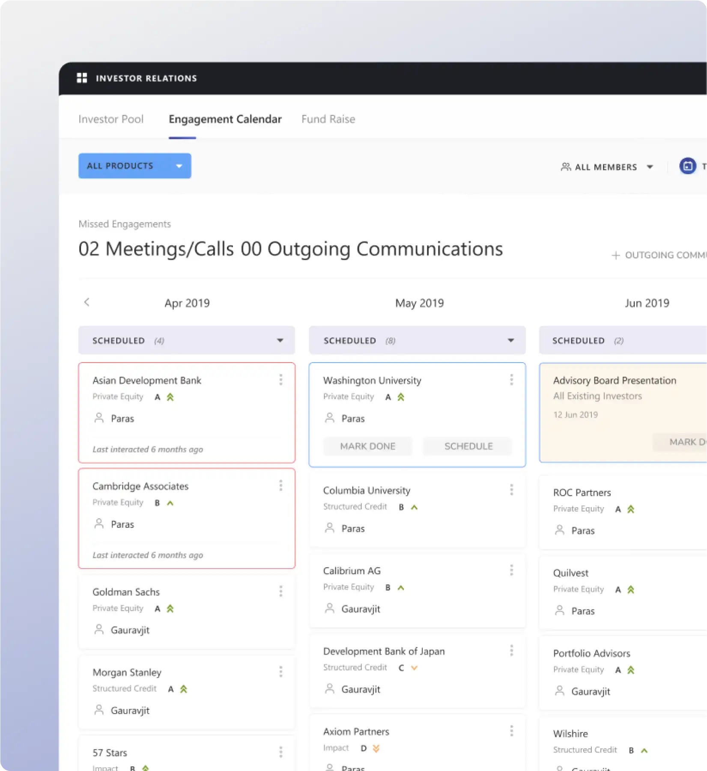The height and width of the screenshot is (771, 707).
Task: Open the three-dot menu on Development Bank of Japan
Action: [x=511, y=651]
